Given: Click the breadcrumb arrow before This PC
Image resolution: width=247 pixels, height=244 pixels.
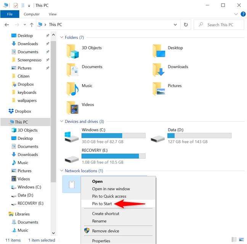Looking at the screenshot, I should [45, 25].
